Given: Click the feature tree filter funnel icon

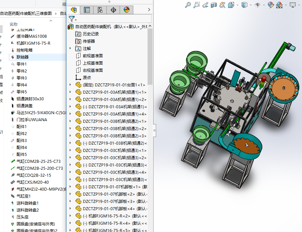Looking at the screenshot, I should tap(72, 19).
